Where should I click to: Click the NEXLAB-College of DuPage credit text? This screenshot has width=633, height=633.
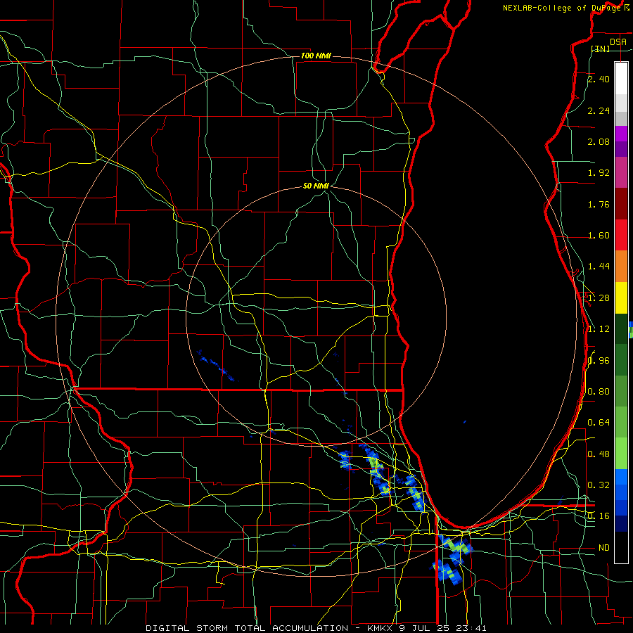click(563, 8)
